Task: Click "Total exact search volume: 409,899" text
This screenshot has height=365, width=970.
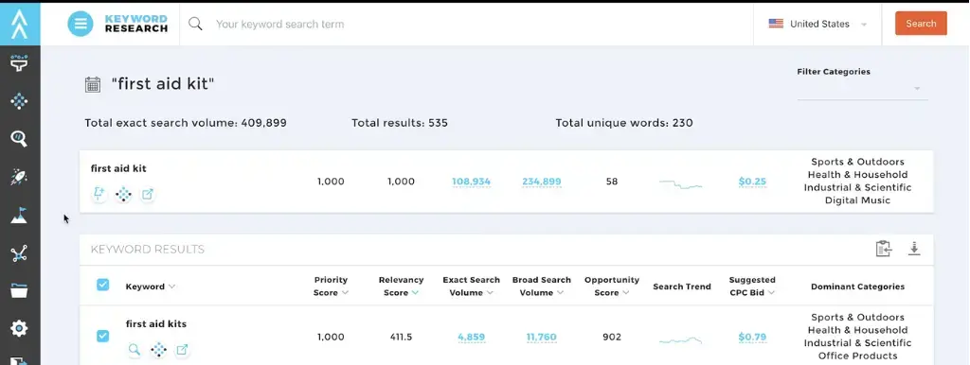Action: pyautogui.click(x=186, y=123)
